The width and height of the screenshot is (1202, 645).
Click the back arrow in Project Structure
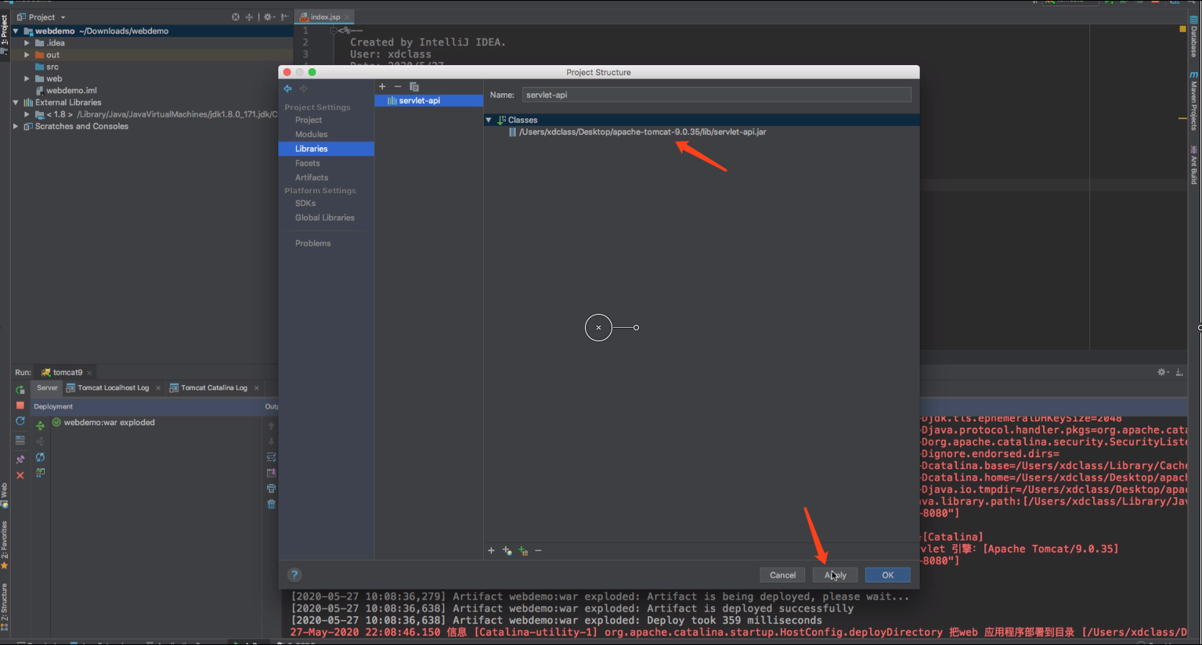(287, 88)
